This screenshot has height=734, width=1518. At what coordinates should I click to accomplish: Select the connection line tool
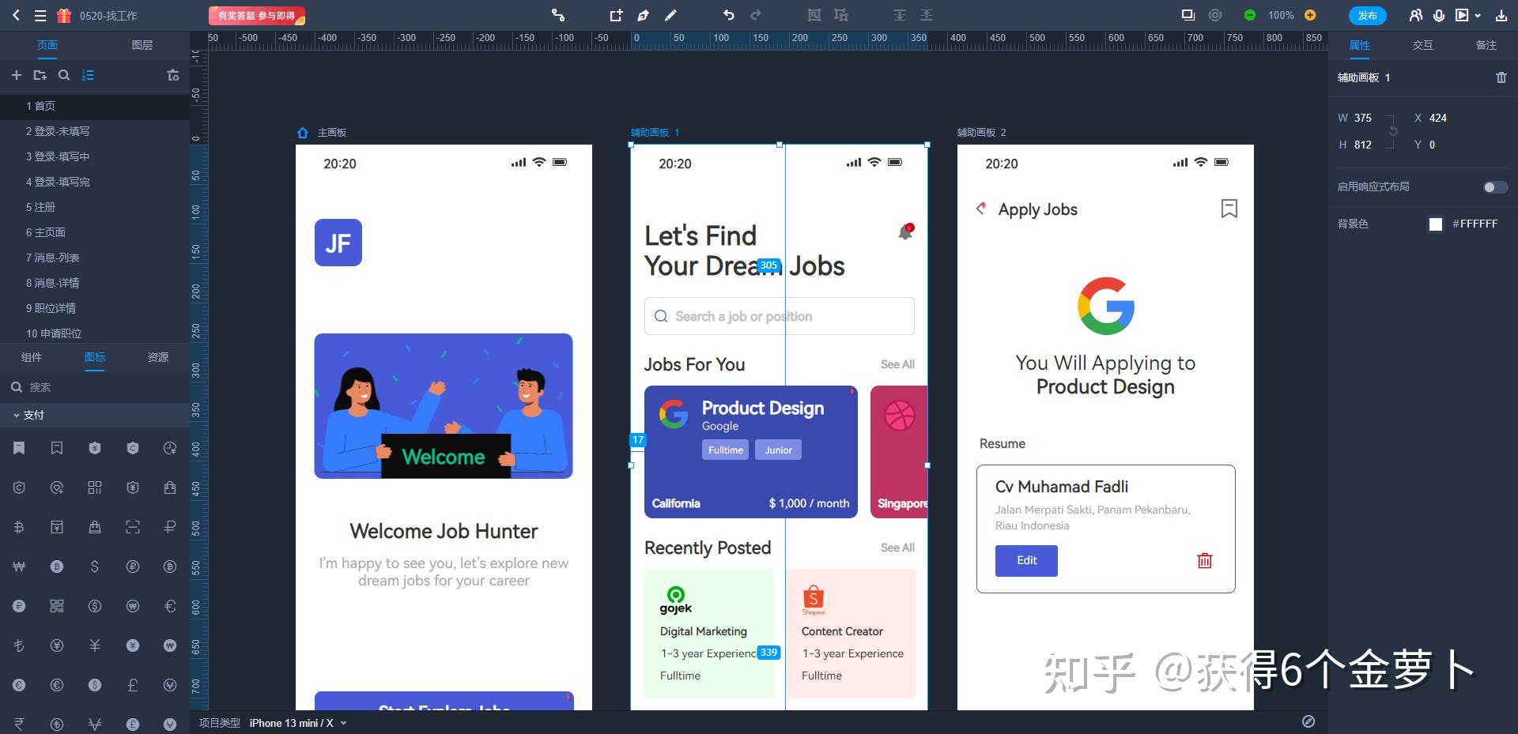click(x=558, y=15)
